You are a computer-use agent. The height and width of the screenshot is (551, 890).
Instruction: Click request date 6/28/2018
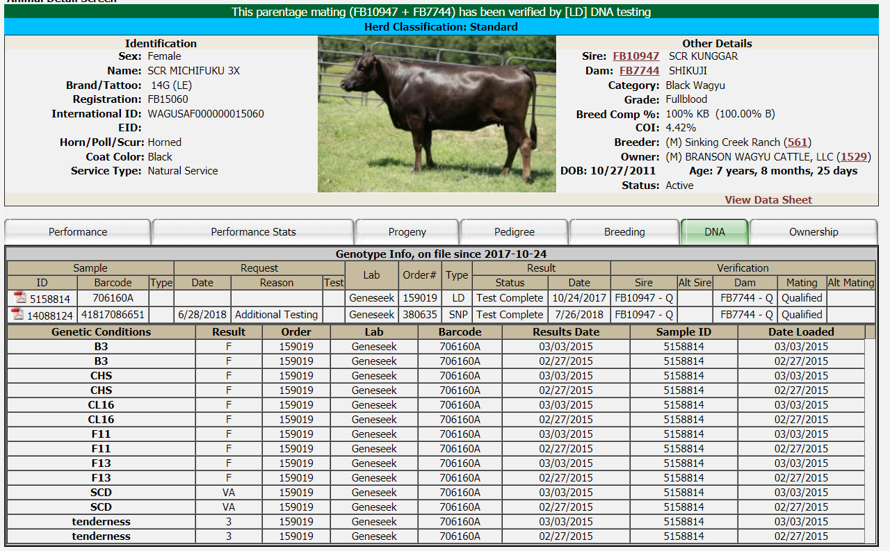[202, 315]
